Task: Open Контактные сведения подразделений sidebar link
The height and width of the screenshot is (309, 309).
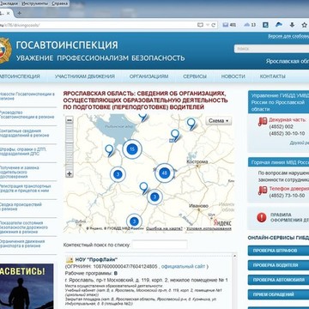Action: [24, 133]
